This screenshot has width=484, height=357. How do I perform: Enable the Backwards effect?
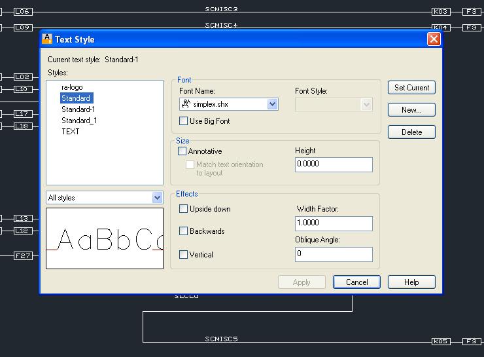click(183, 231)
